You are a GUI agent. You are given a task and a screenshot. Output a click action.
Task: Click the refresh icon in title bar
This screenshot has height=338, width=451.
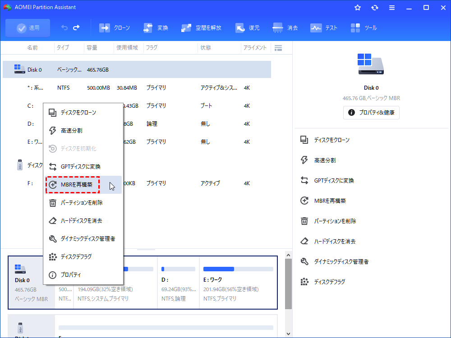click(374, 8)
